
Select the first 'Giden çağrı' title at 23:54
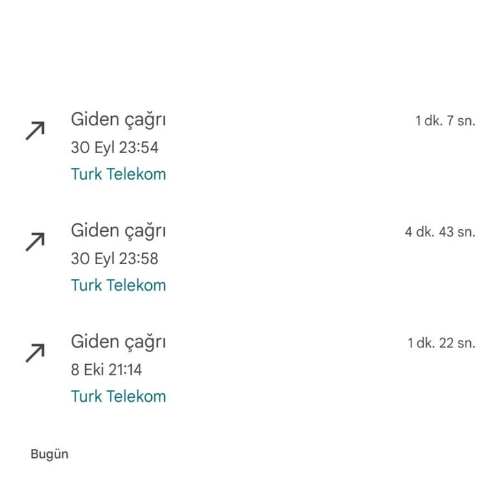coord(118,120)
